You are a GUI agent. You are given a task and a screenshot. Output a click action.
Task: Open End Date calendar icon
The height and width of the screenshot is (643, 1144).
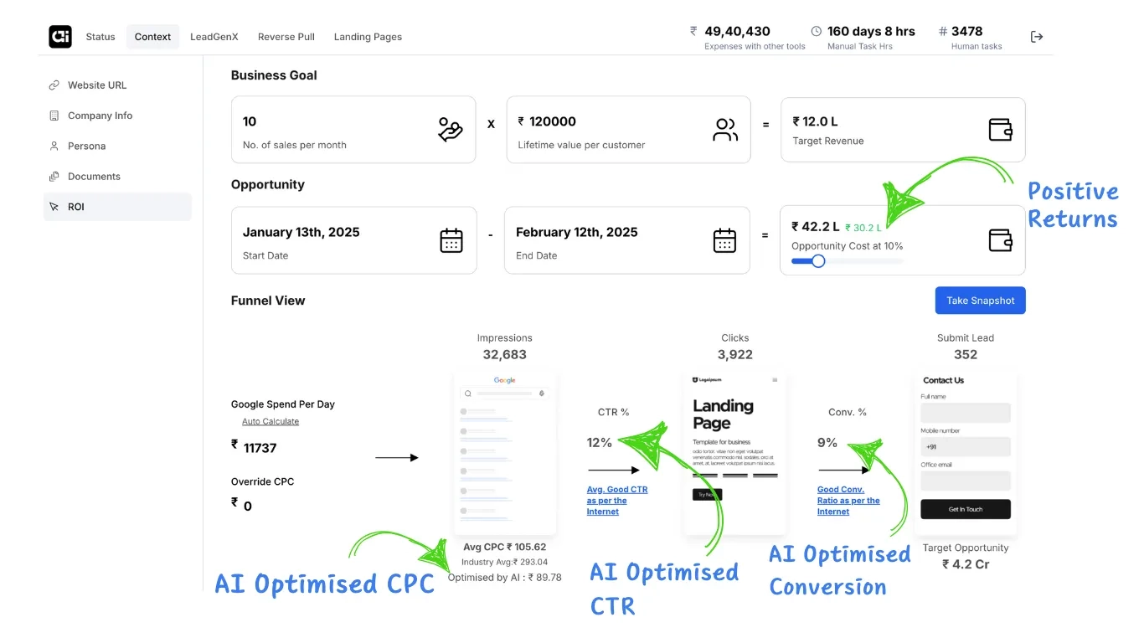724,240
